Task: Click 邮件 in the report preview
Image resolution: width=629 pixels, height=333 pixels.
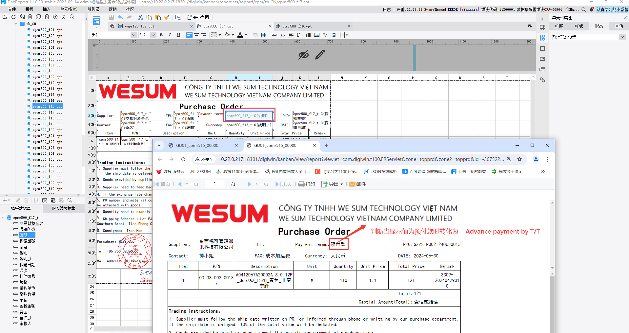Action: (x=357, y=184)
